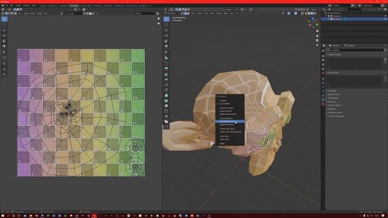
Task: Click the 3D viewport zoom icon
Action: [317, 31]
